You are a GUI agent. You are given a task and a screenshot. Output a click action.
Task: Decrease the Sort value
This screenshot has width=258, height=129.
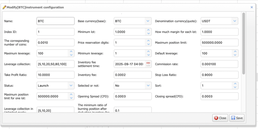coord(235,87)
